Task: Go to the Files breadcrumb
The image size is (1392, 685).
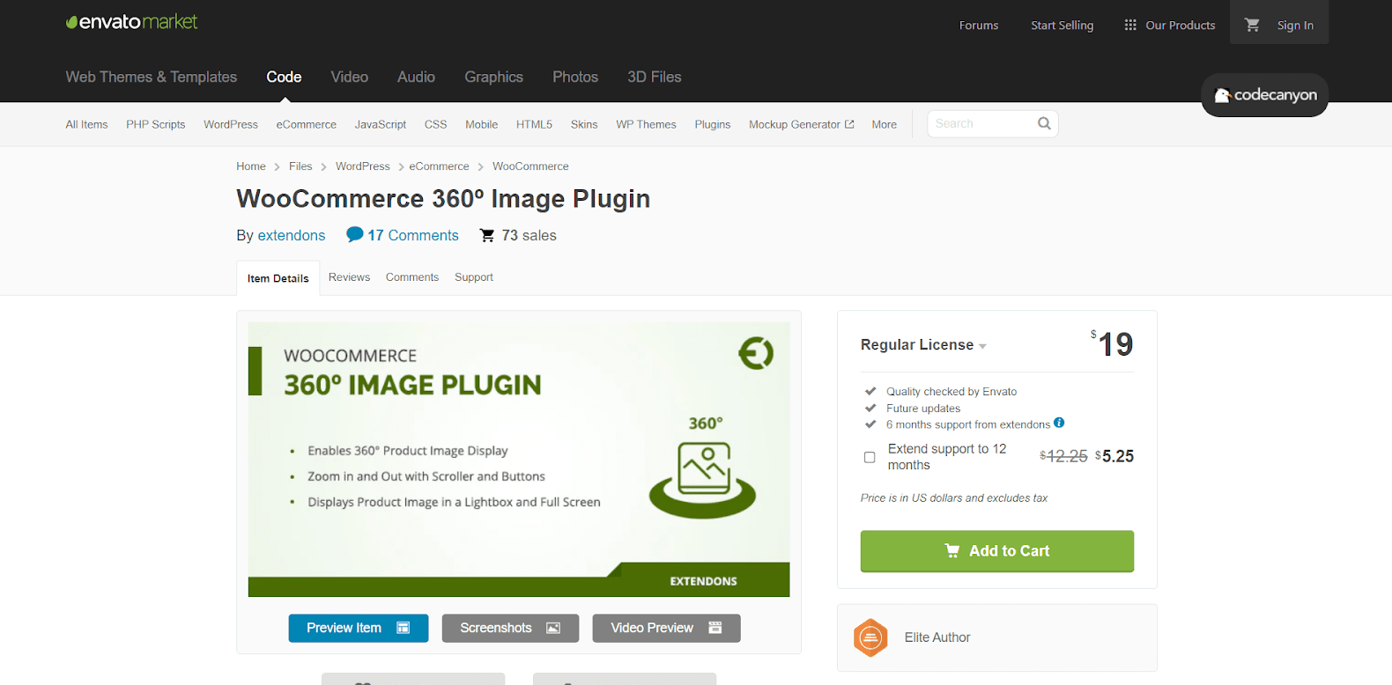Action: point(300,166)
